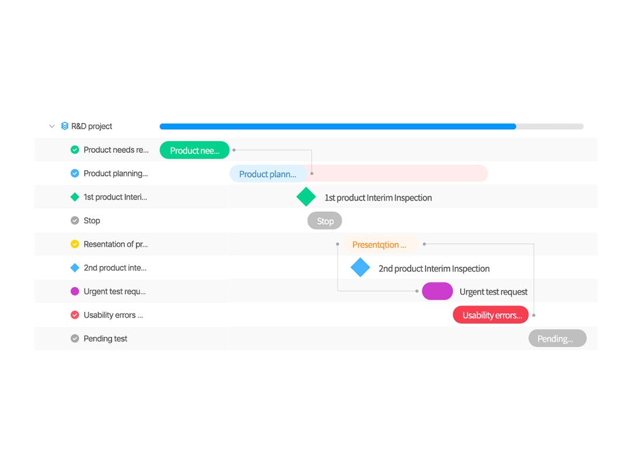
Task: Click the green diamond beside 1st product list item
Action: pyautogui.click(x=75, y=197)
